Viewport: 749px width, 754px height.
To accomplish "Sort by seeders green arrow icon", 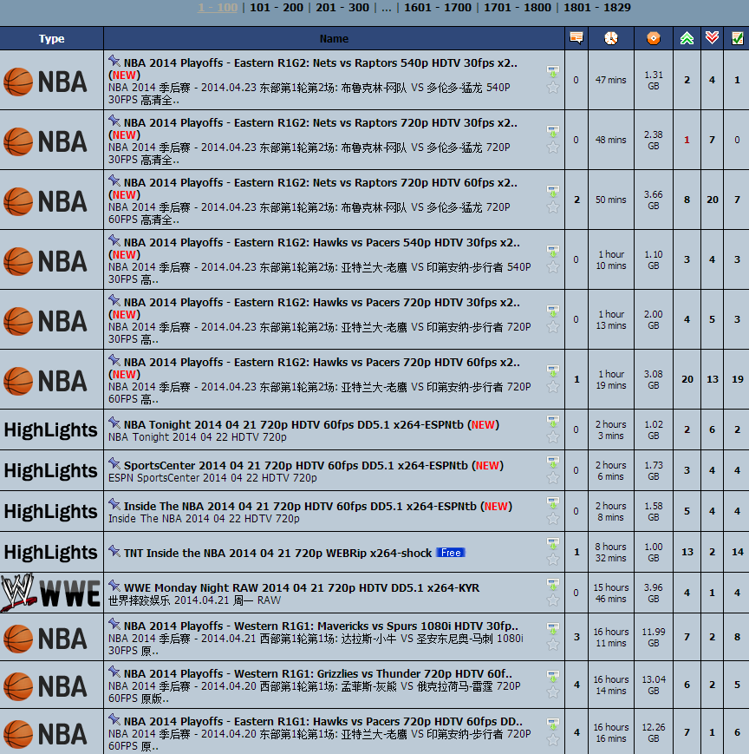I will pos(687,38).
